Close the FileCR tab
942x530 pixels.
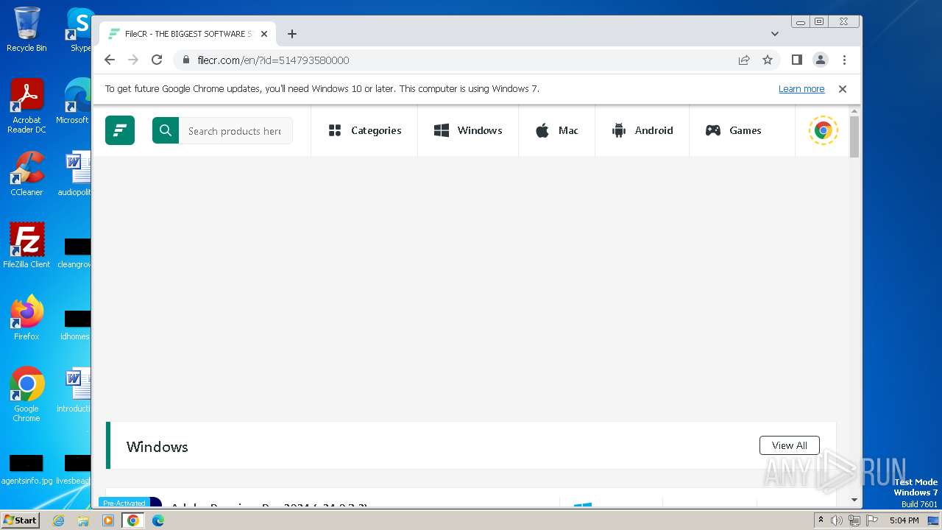tap(264, 34)
